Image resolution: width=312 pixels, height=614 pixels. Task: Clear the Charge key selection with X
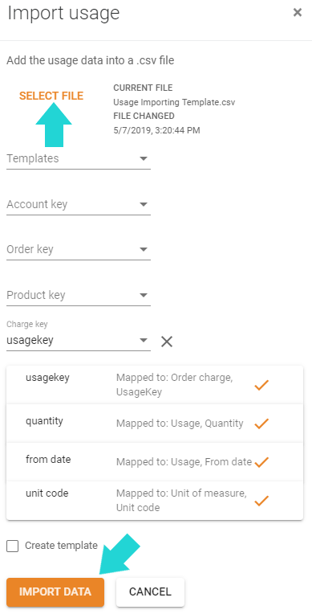167,342
